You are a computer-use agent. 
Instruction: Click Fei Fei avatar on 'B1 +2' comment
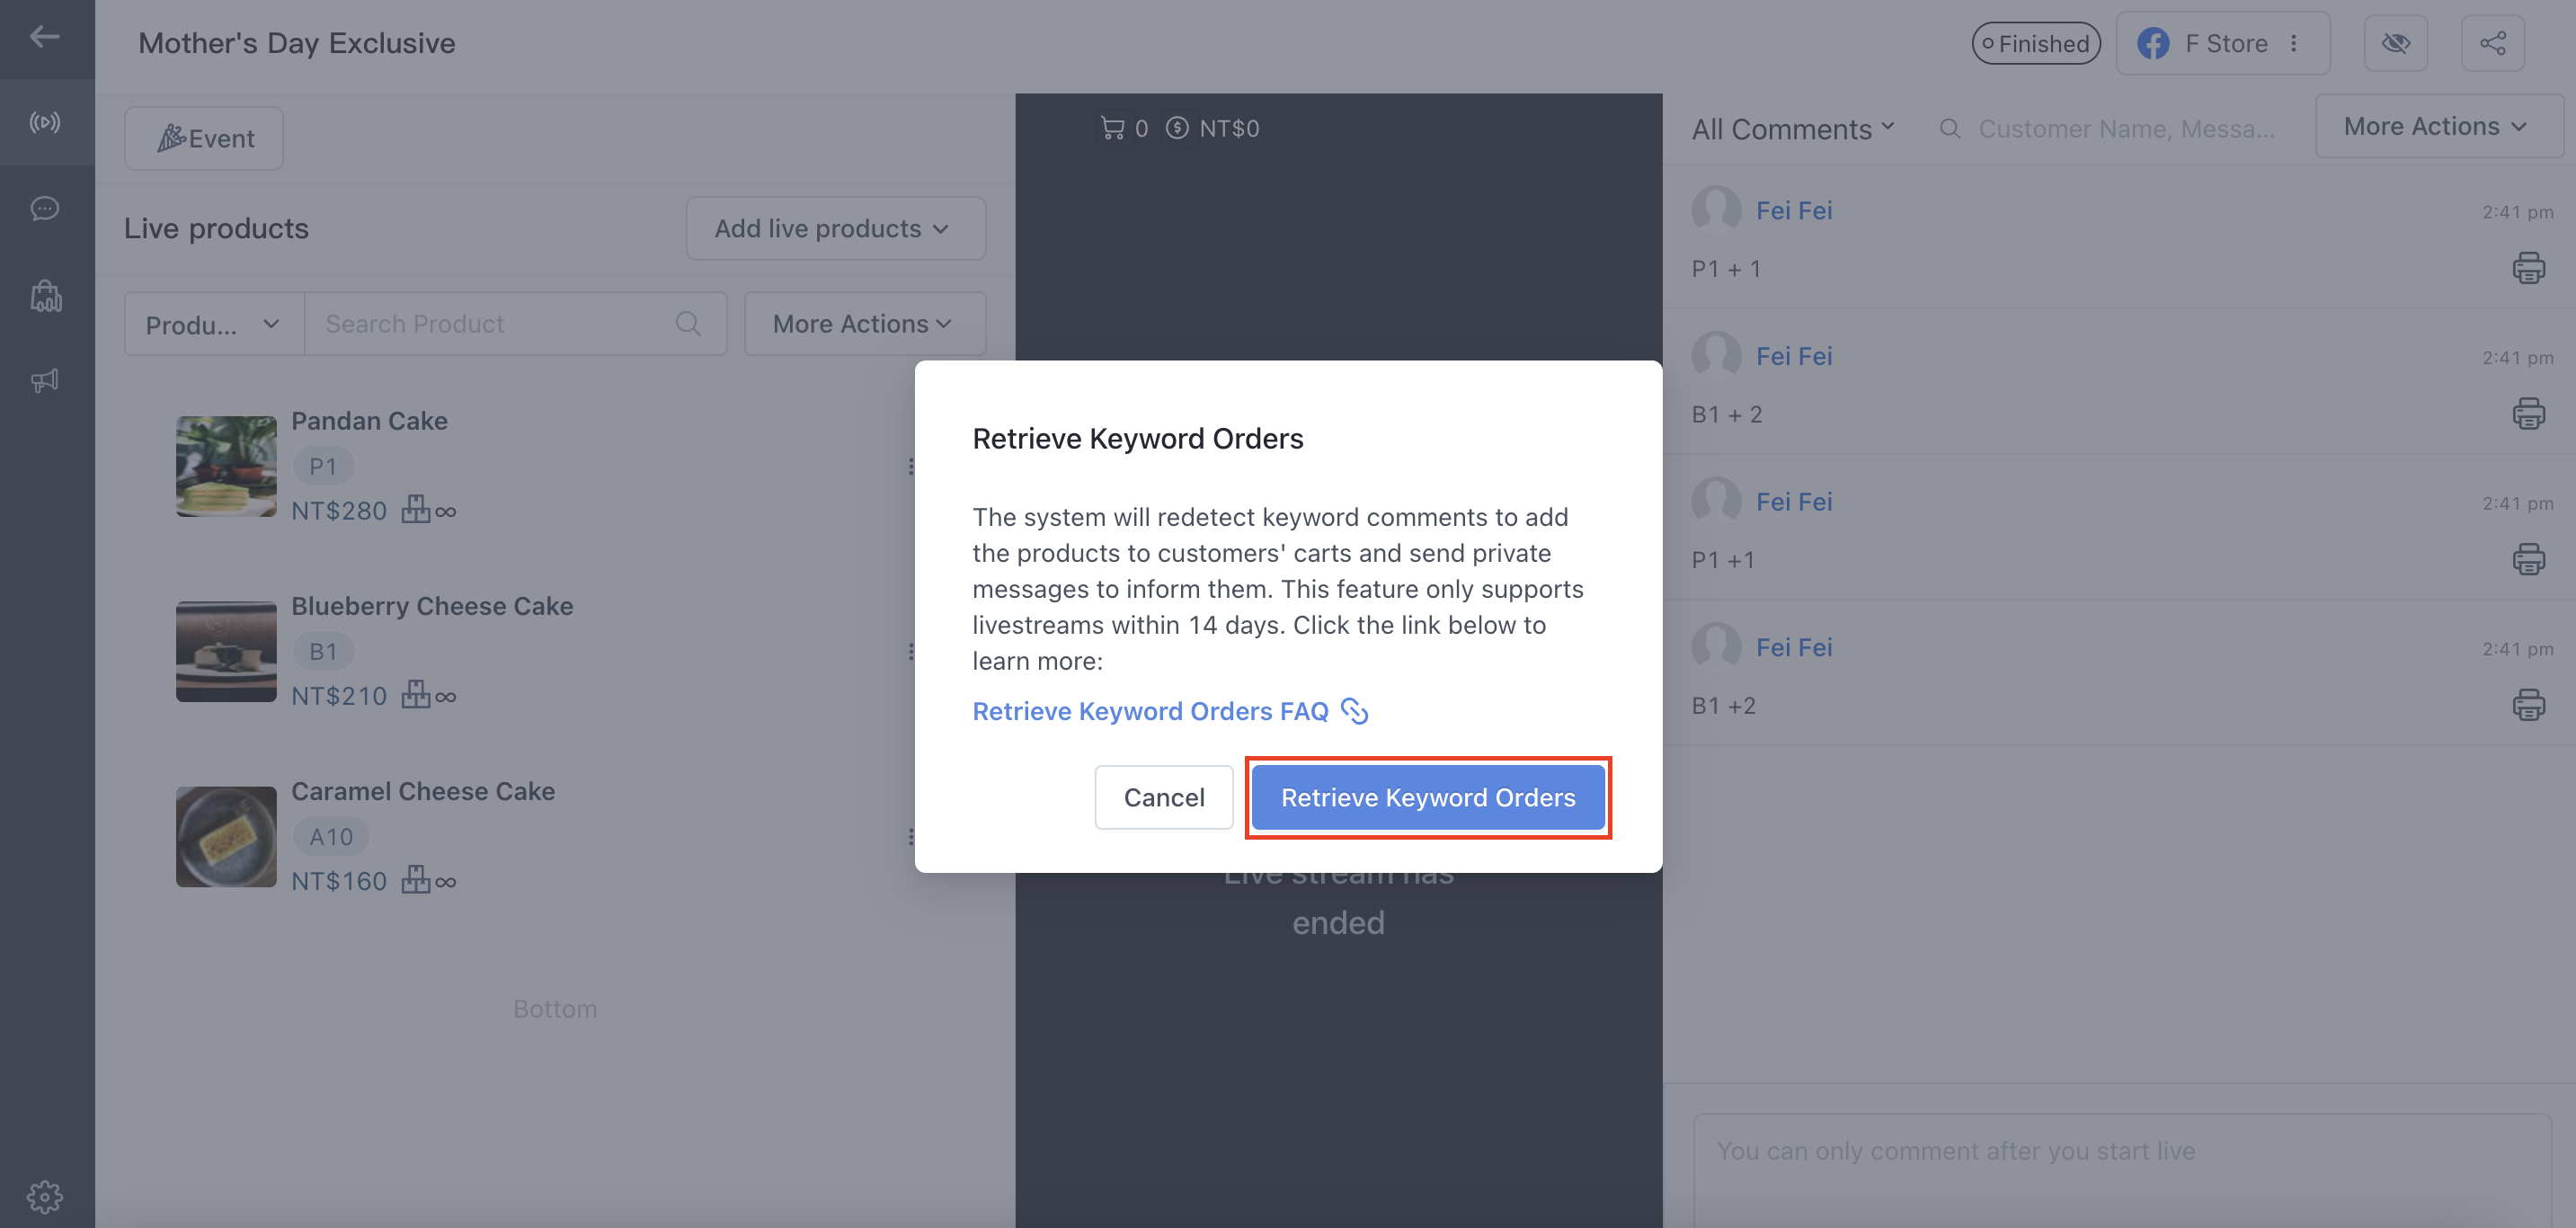tap(1716, 647)
